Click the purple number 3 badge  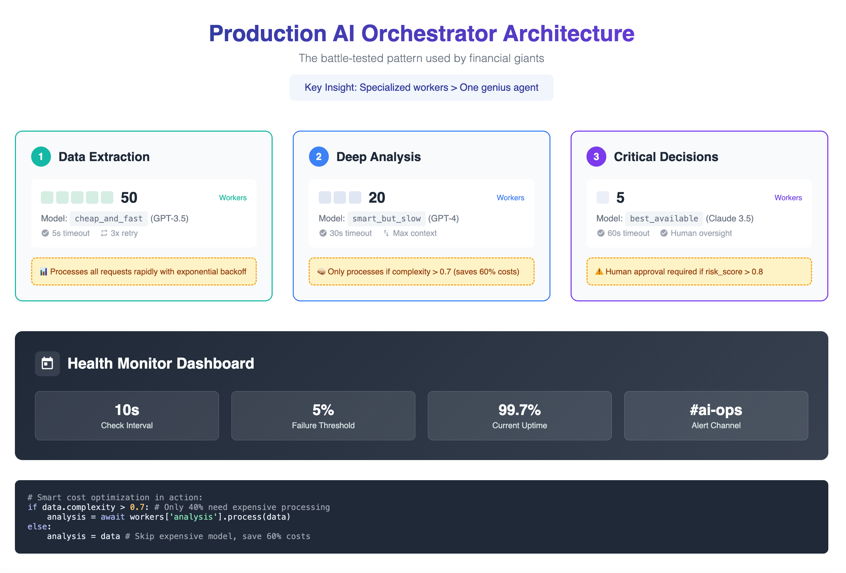tap(597, 157)
